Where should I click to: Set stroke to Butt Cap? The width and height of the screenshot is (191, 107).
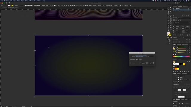(178, 78)
